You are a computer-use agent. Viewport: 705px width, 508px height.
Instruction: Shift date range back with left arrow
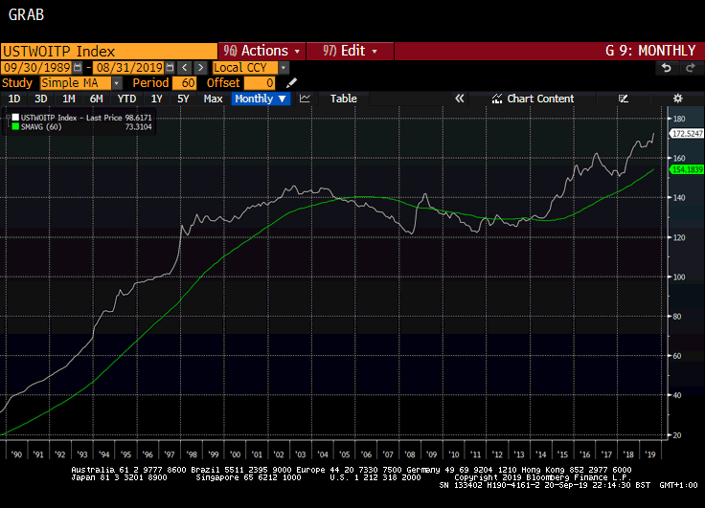coord(185,68)
